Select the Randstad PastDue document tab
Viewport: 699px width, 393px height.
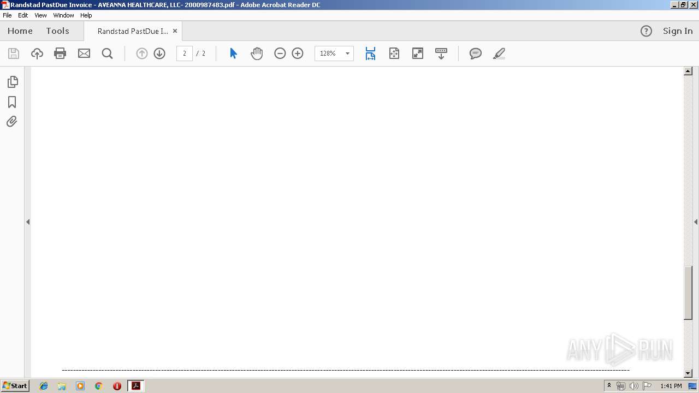[x=133, y=31]
